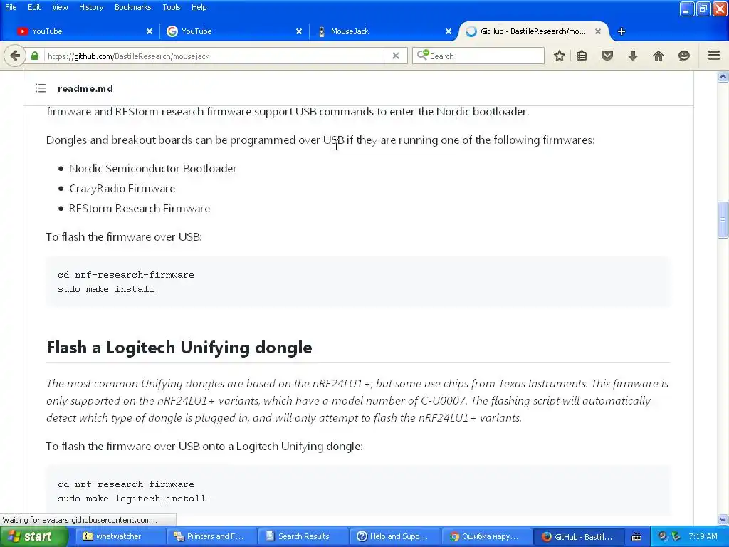
Task: Stop page loading with address bar X
Action: 396,56
